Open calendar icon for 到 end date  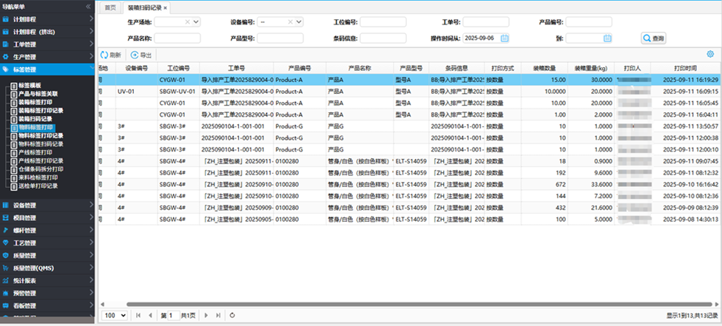[x=607, y=37]
